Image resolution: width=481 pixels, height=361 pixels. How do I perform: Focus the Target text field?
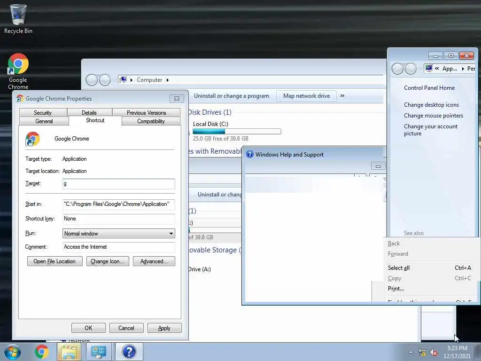(119, 184)
